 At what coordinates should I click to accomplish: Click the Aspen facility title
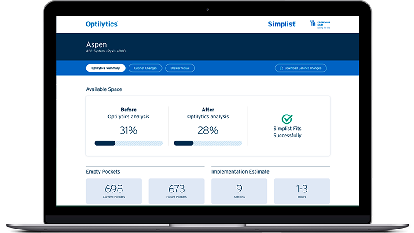(x=96, y=44)
